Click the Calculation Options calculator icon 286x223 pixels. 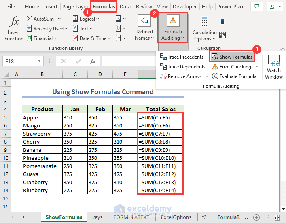[x=204, y=21]
